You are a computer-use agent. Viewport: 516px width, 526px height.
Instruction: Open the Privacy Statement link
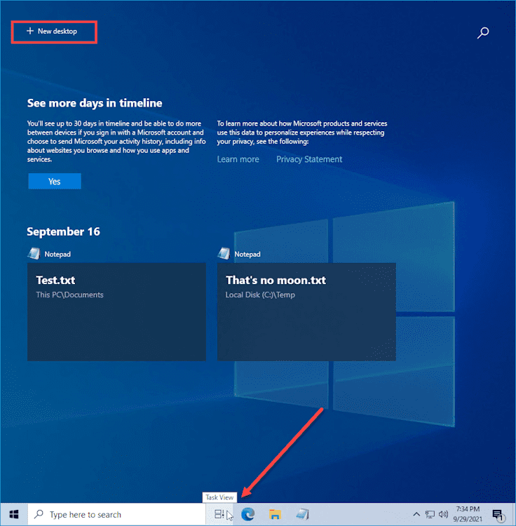point(309,159)
